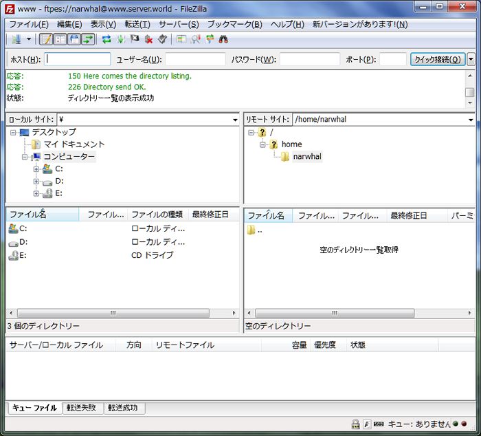The image size is (481, 436).
Task: Open the ブックマーク(B) menu
Action: 235,24
